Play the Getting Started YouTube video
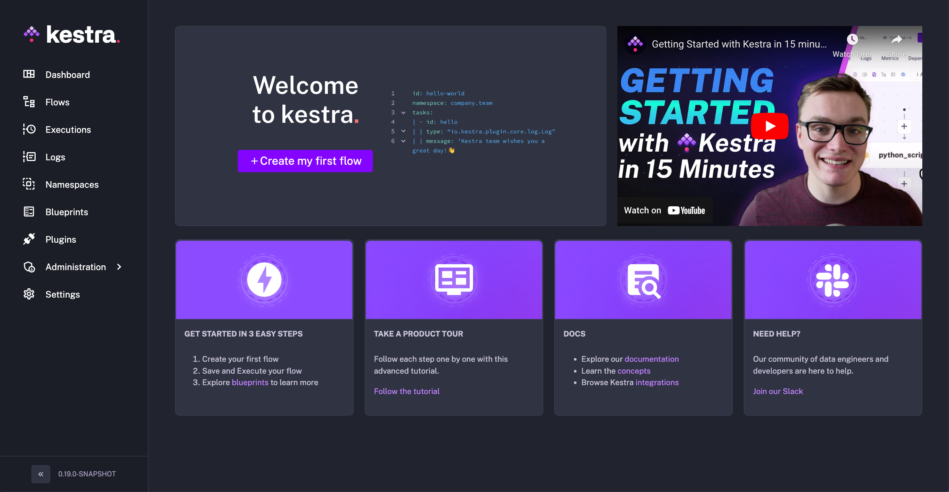 (770, 126)
